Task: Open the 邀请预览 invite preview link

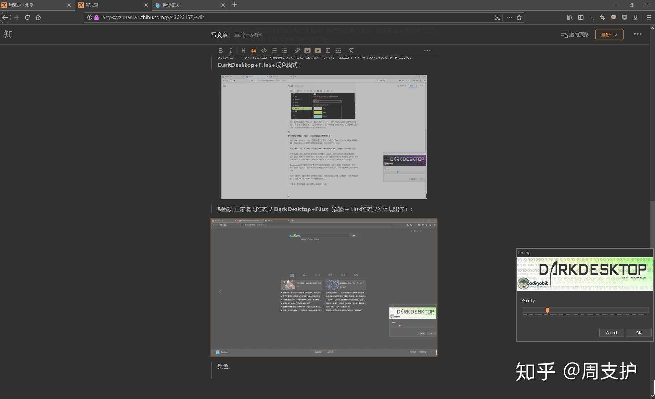Action: [x=575, y=35]
